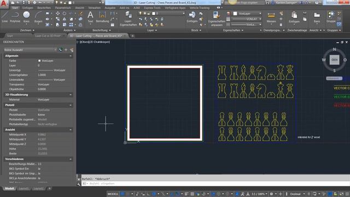Collapse the Verschiedenes section
Screen dimensions: 350x197
[x=71, y=159]
